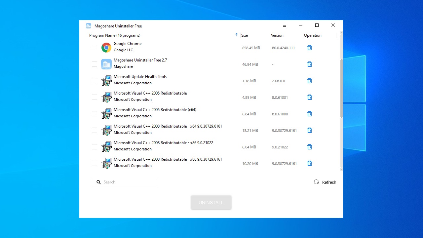Image resolution: width=423 pixels, height=238 pixels.
Task: Click the Magoshare app logo in title bar
Action: [89, 26]
